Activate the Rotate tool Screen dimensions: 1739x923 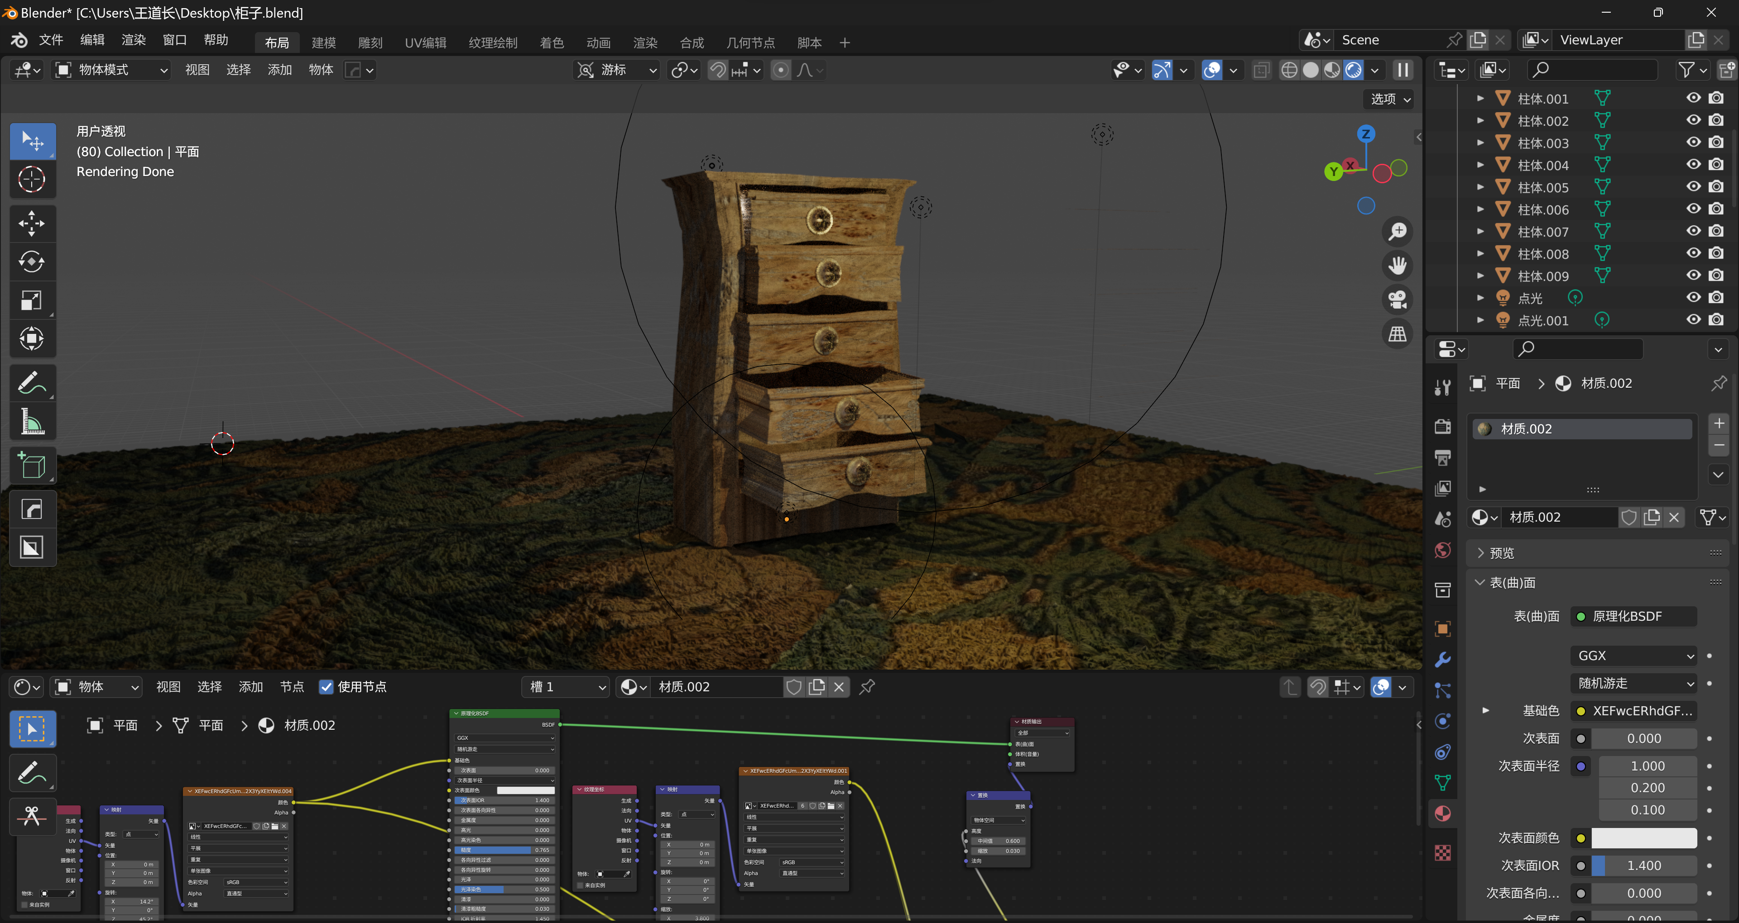pos(32,262)
